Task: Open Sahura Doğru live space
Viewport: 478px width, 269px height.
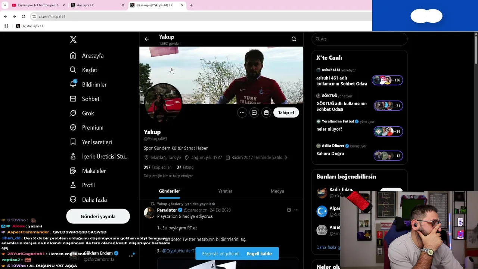Action: click(x=330, y=154)
